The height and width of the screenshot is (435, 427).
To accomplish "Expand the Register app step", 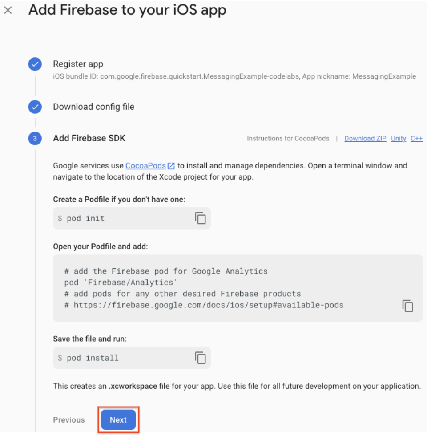I will point(78,64).
